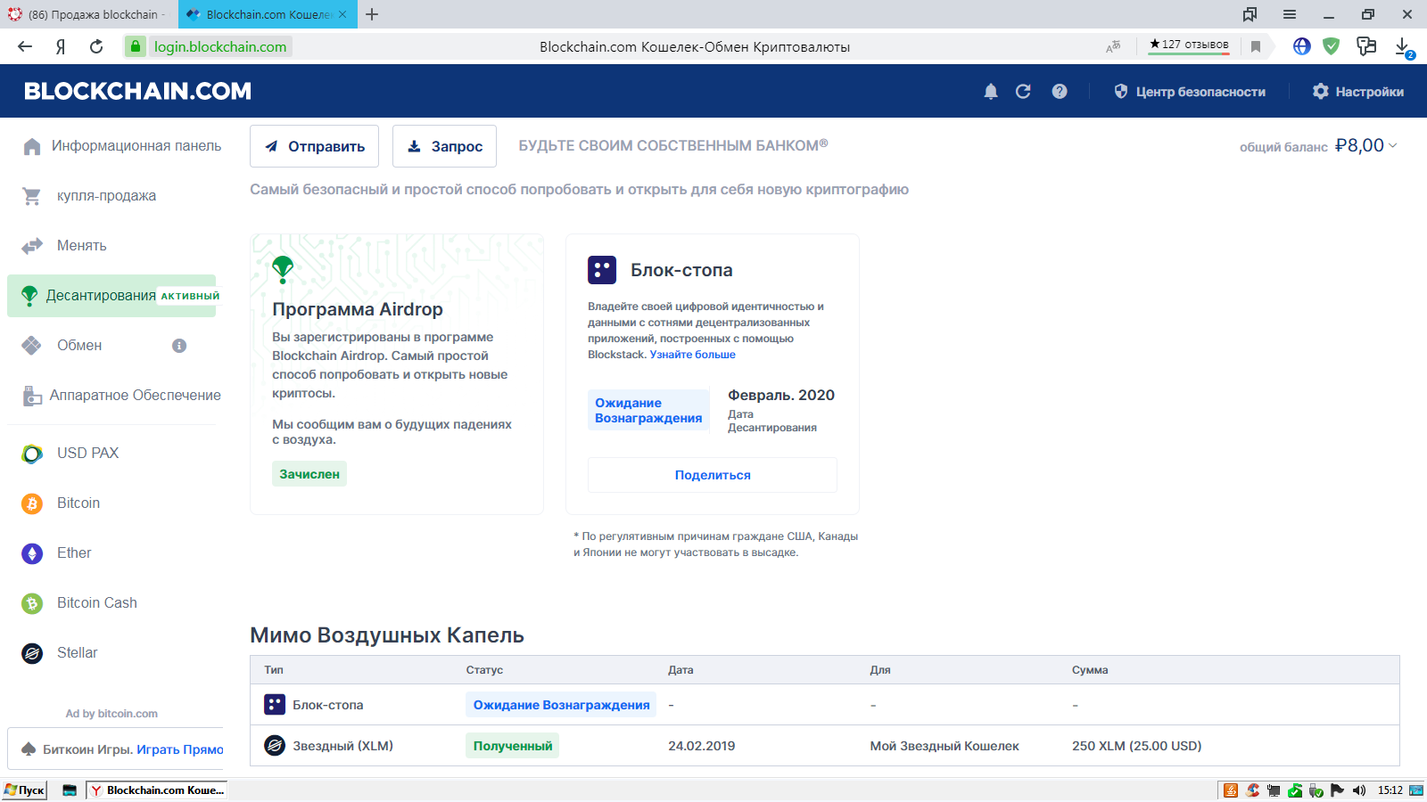The height and width of the screenshot is (802, 1427).
Task: Open Bitcoin Cash wallet
Action: click(79, 603)
